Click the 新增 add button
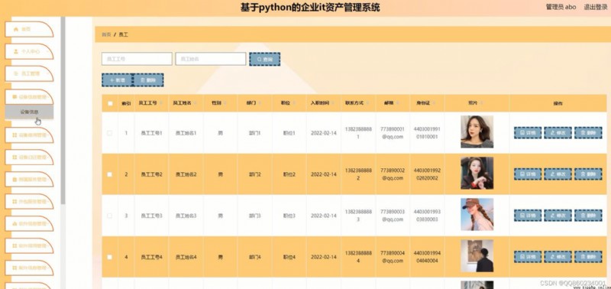The image size is (611, 289). (x=118, y=80)
